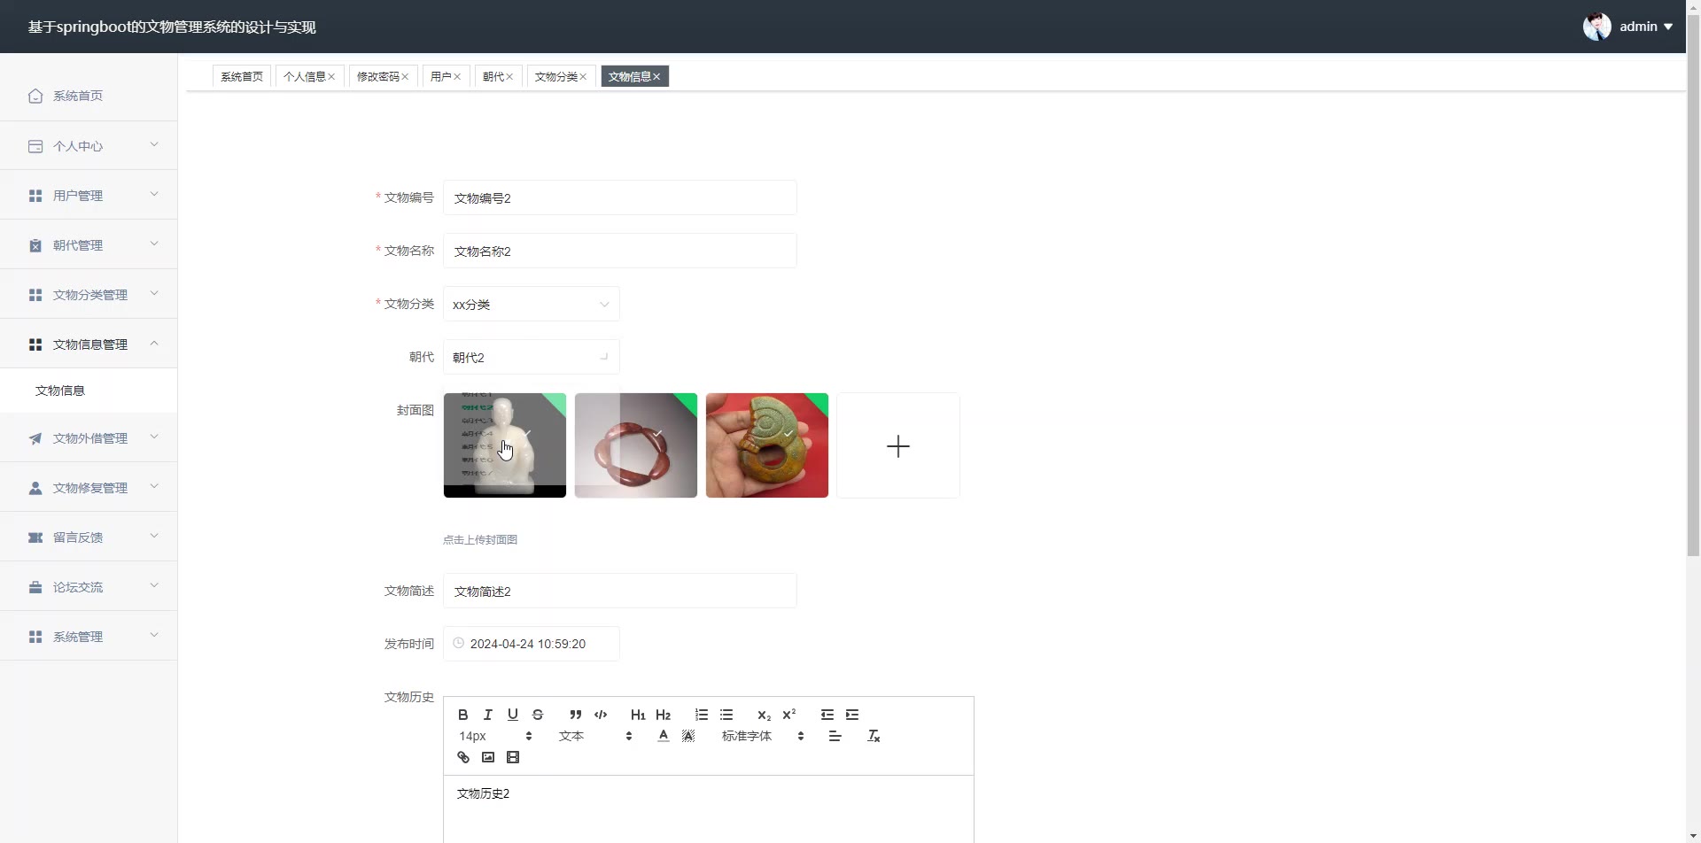Apply Heading 2 style
The image size is (1701, 843).
pyautogui.click(x=663, y=715)
